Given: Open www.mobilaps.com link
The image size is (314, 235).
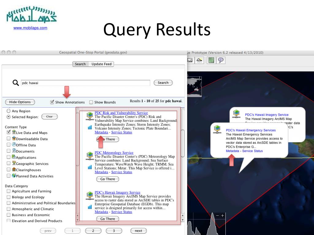Looking at the screenshot, I should pos(30,28).
